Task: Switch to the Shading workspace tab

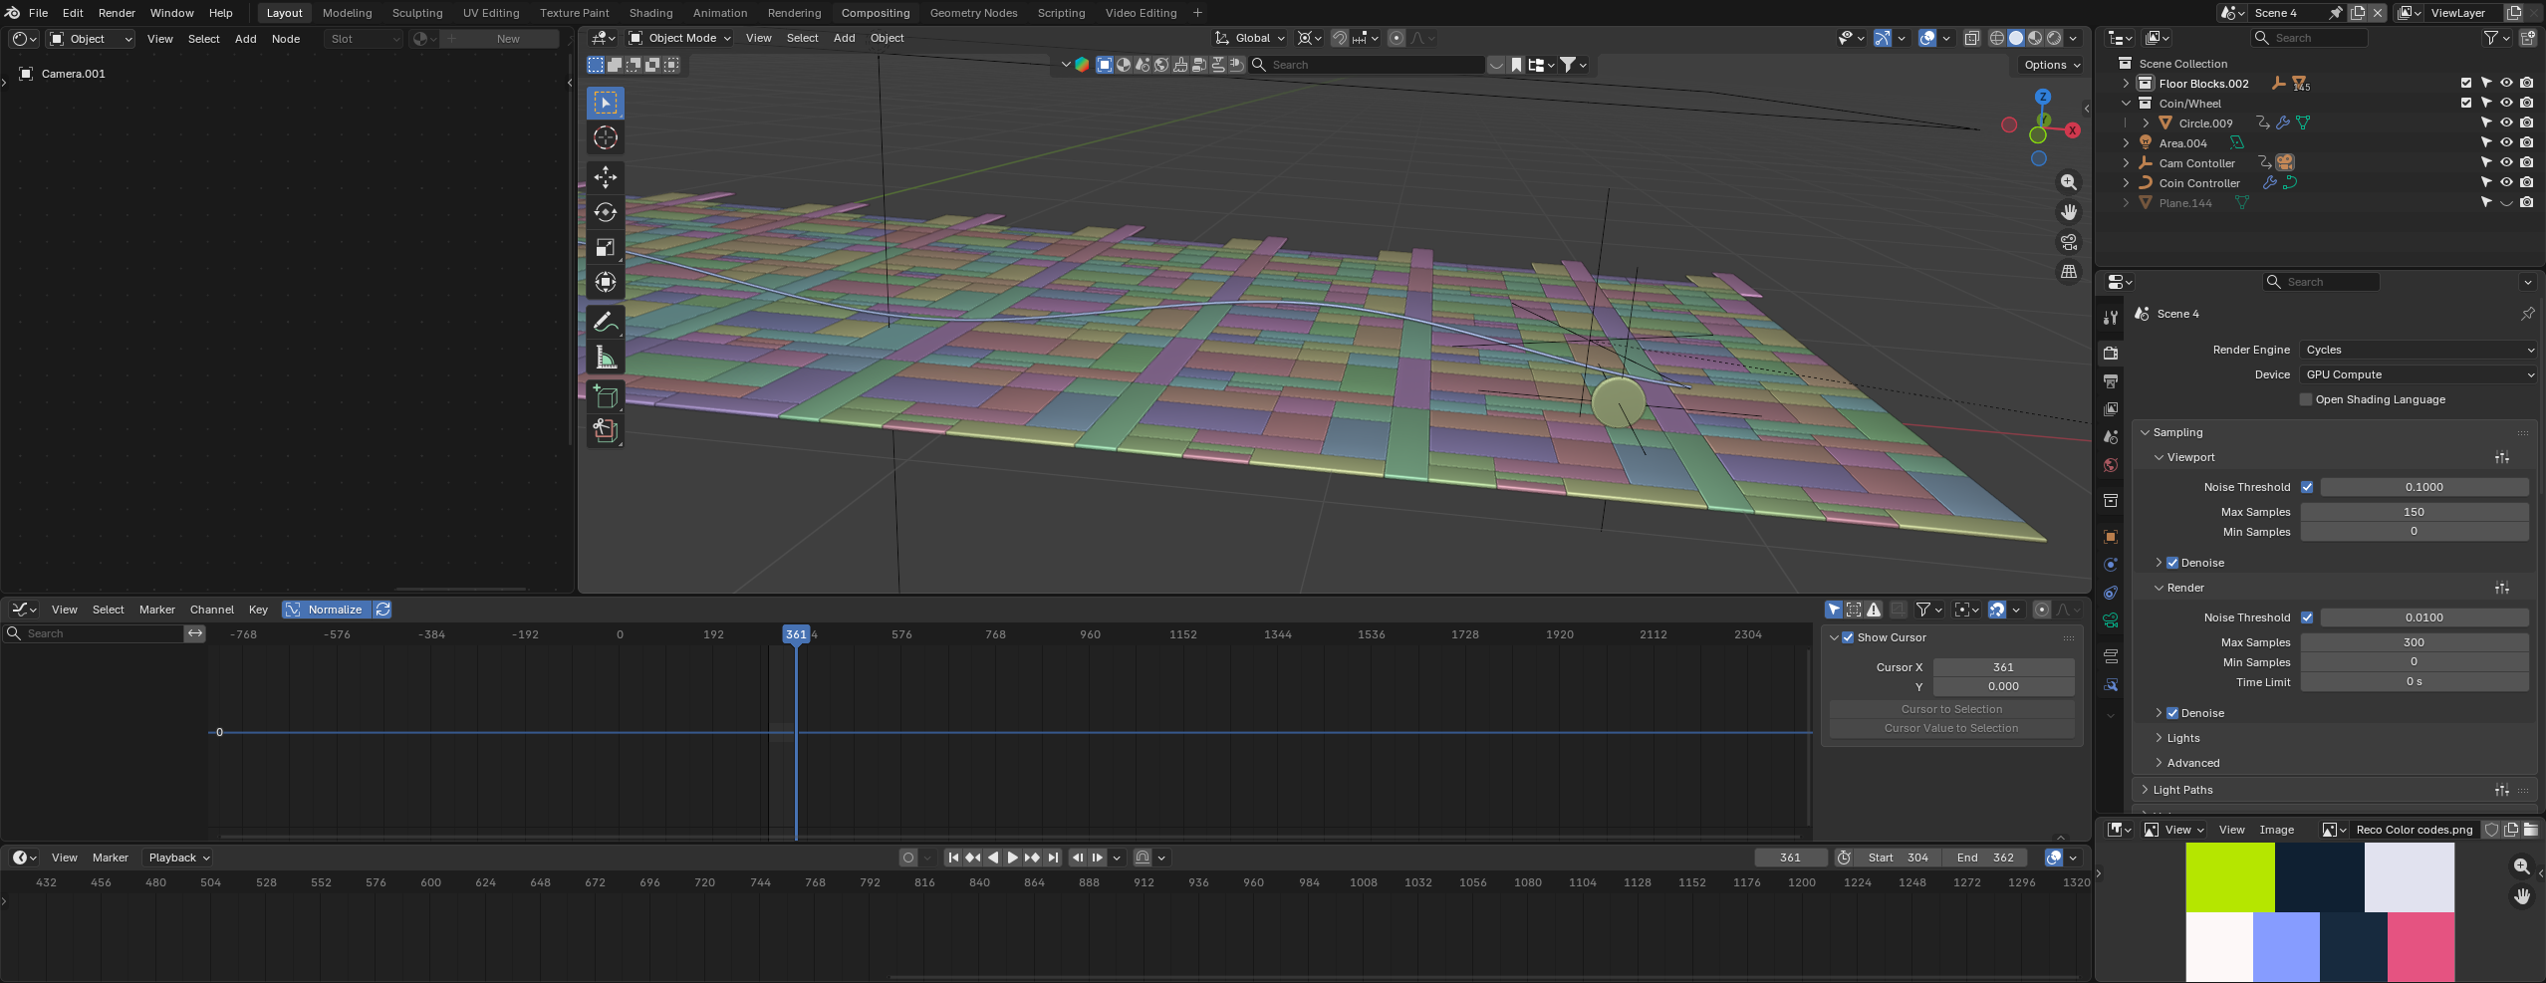Action: 650,13
